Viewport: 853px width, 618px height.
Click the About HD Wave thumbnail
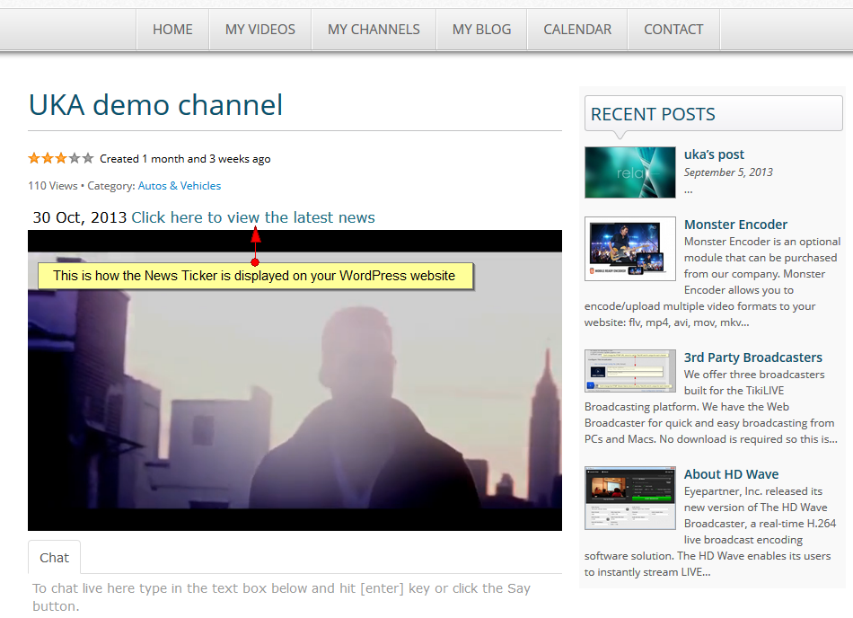pos(629,498)
